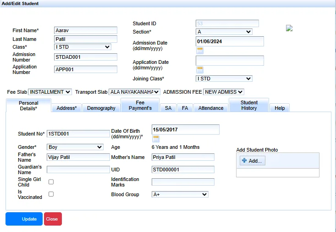Open the Transport Slab dropdown
336x232 pixels.
(134, 92)
